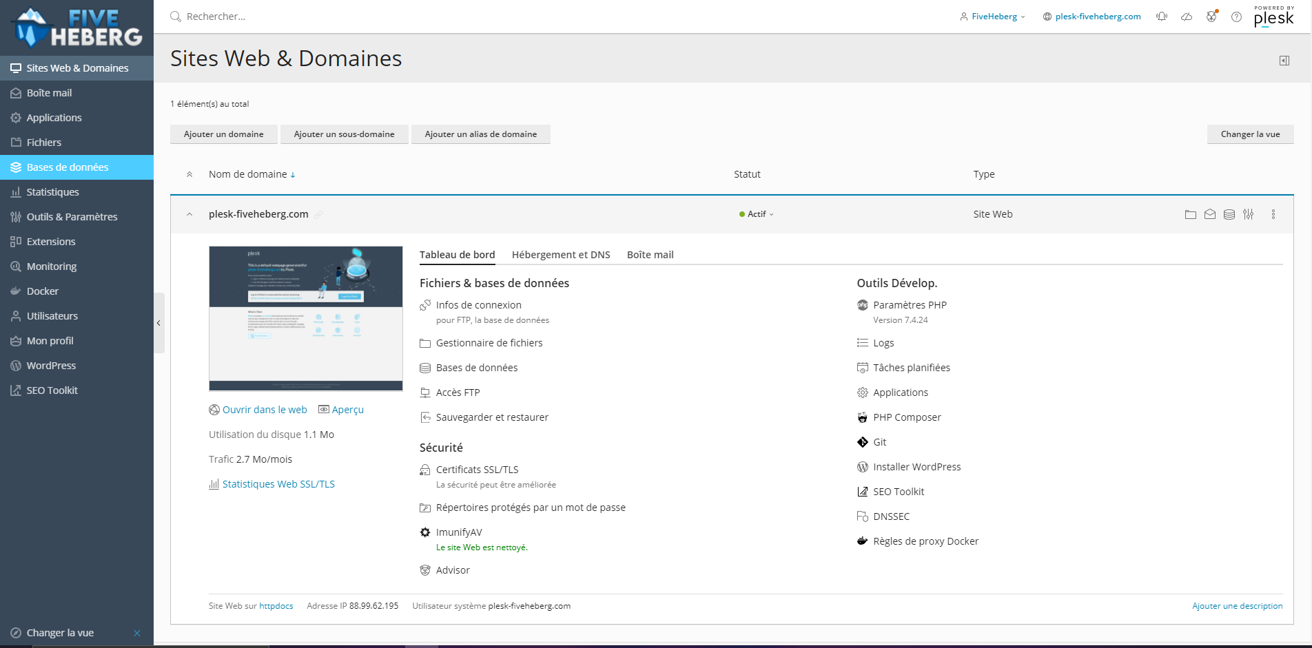Click the cloud icon in top header
The width and height of the screenshot is (1312, 648).
click(x=1187, y=17)
